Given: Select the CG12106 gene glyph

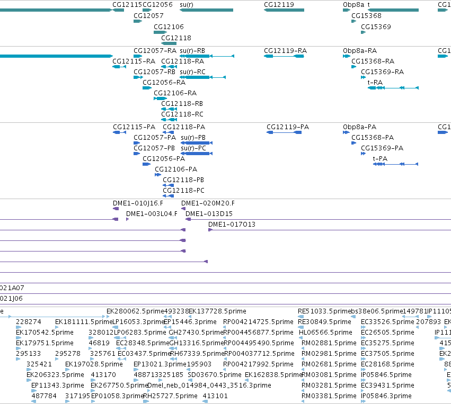Looking at the screenshot, I should 161,32.
